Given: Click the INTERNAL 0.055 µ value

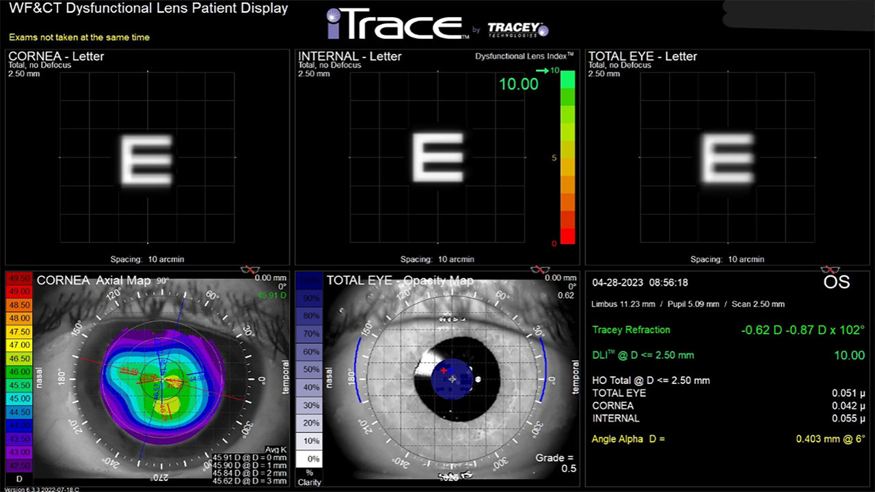Looking at the screenshot, I should (x=848, y=418).
